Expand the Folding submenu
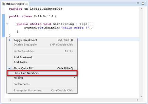Viewport: 148px width, 104px height. coord(42,78)
